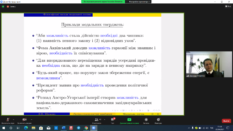
Task: Click the green Share Screen button
Action: (x=129, y=120)
